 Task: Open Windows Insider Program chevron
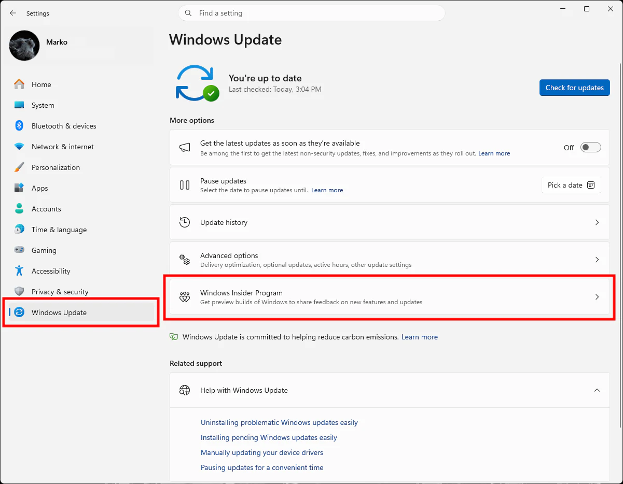pyautogui.click(x=597, y=297)
